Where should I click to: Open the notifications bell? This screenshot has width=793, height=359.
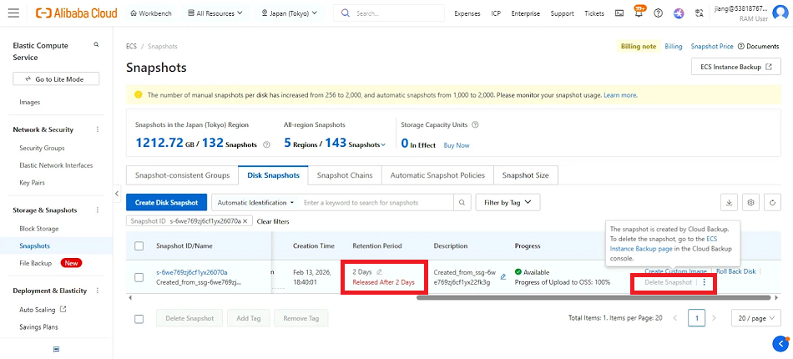(639, 13)
